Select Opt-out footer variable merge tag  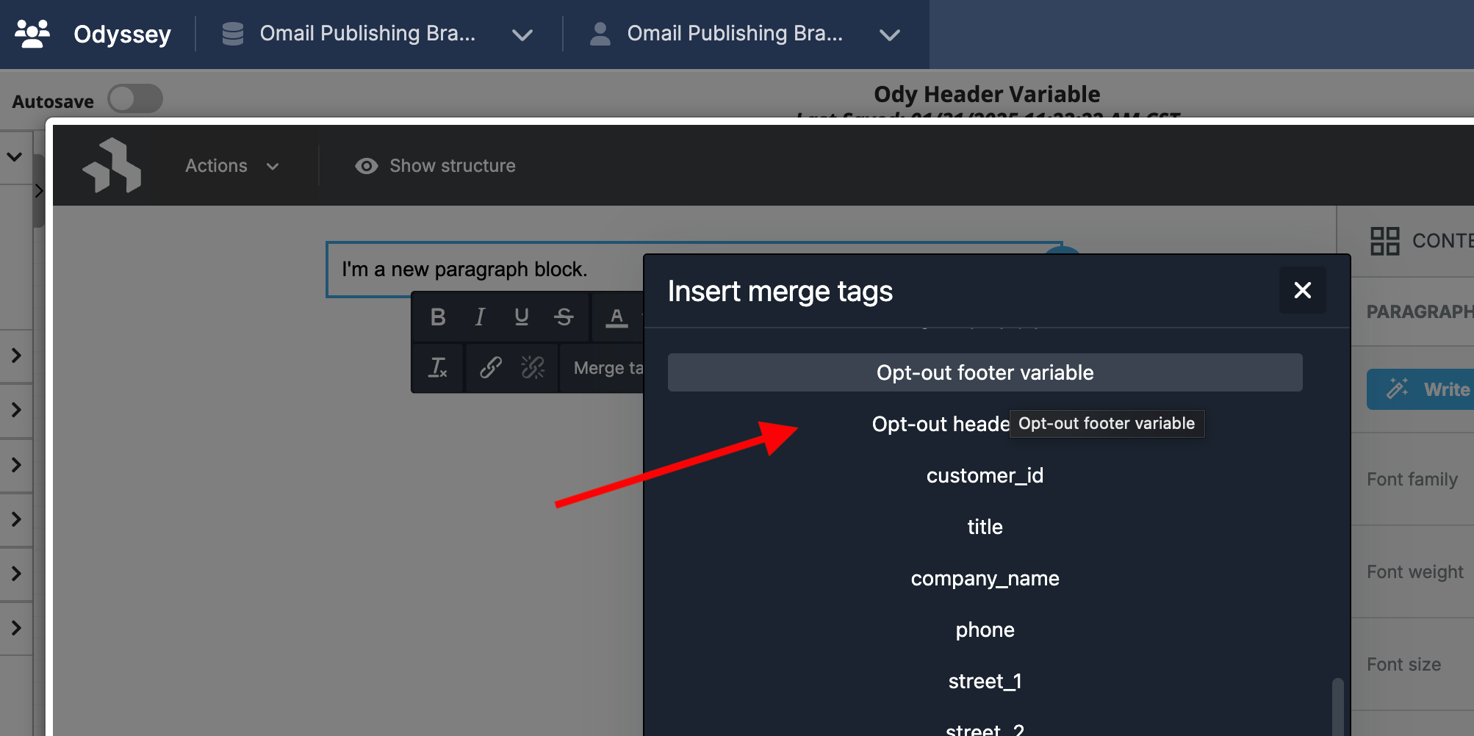pos(985,372)
